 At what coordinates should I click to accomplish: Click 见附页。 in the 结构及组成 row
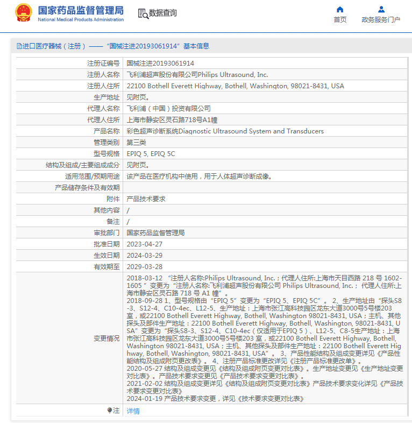(138, 165)
